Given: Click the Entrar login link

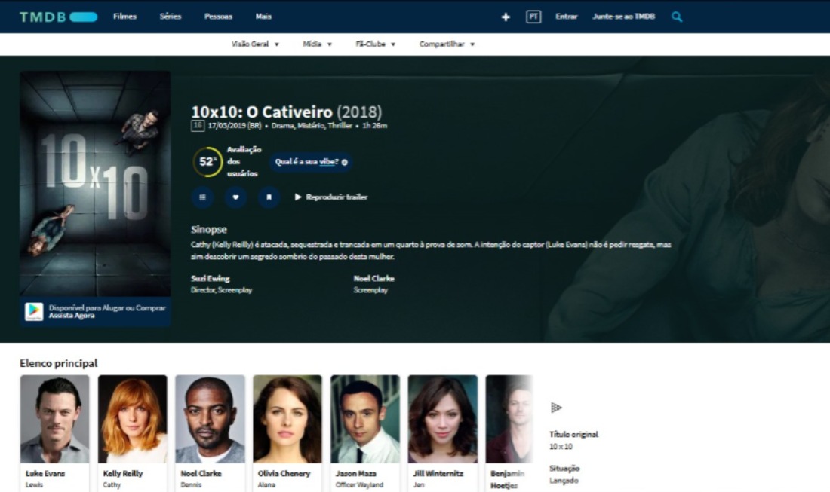Looking at the screenshot, I should 566,17.
